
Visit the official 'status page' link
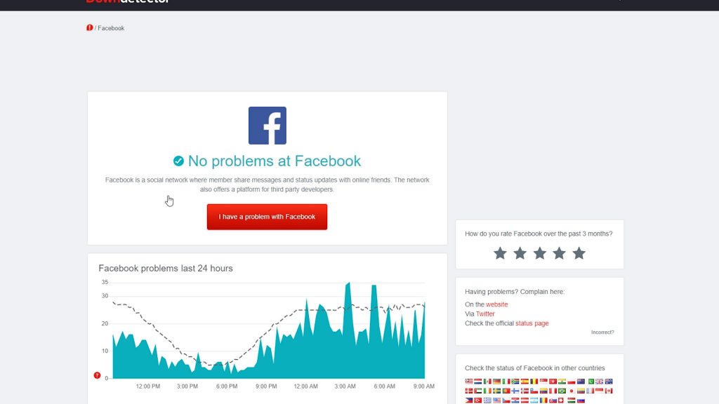click(x=532, y=323)
